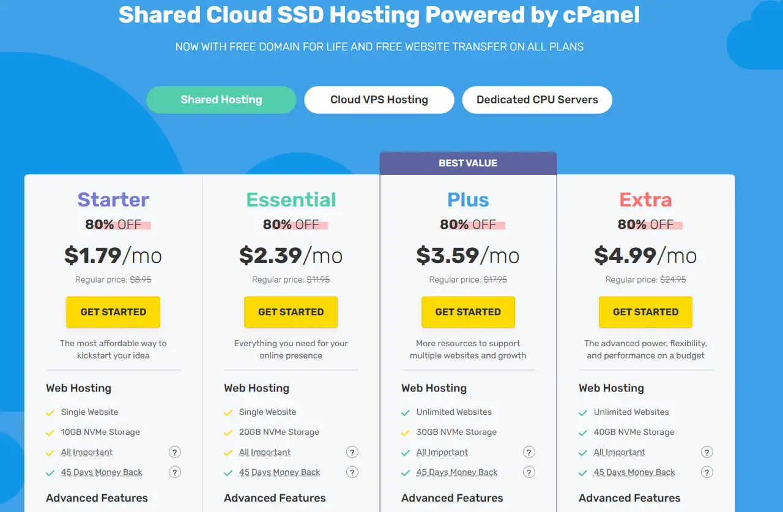The height and width of the screenshot is (512, 783).
Task: Switch to Dedicated CPU Servers tab
Action: coord(537,100)
